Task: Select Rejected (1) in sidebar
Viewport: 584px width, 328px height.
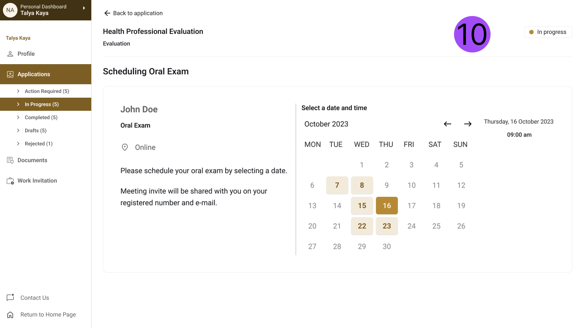Action: (38, 144)
